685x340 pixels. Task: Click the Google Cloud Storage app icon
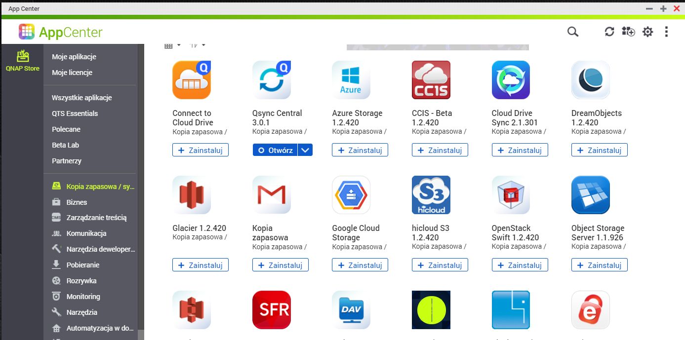point(351,195)
